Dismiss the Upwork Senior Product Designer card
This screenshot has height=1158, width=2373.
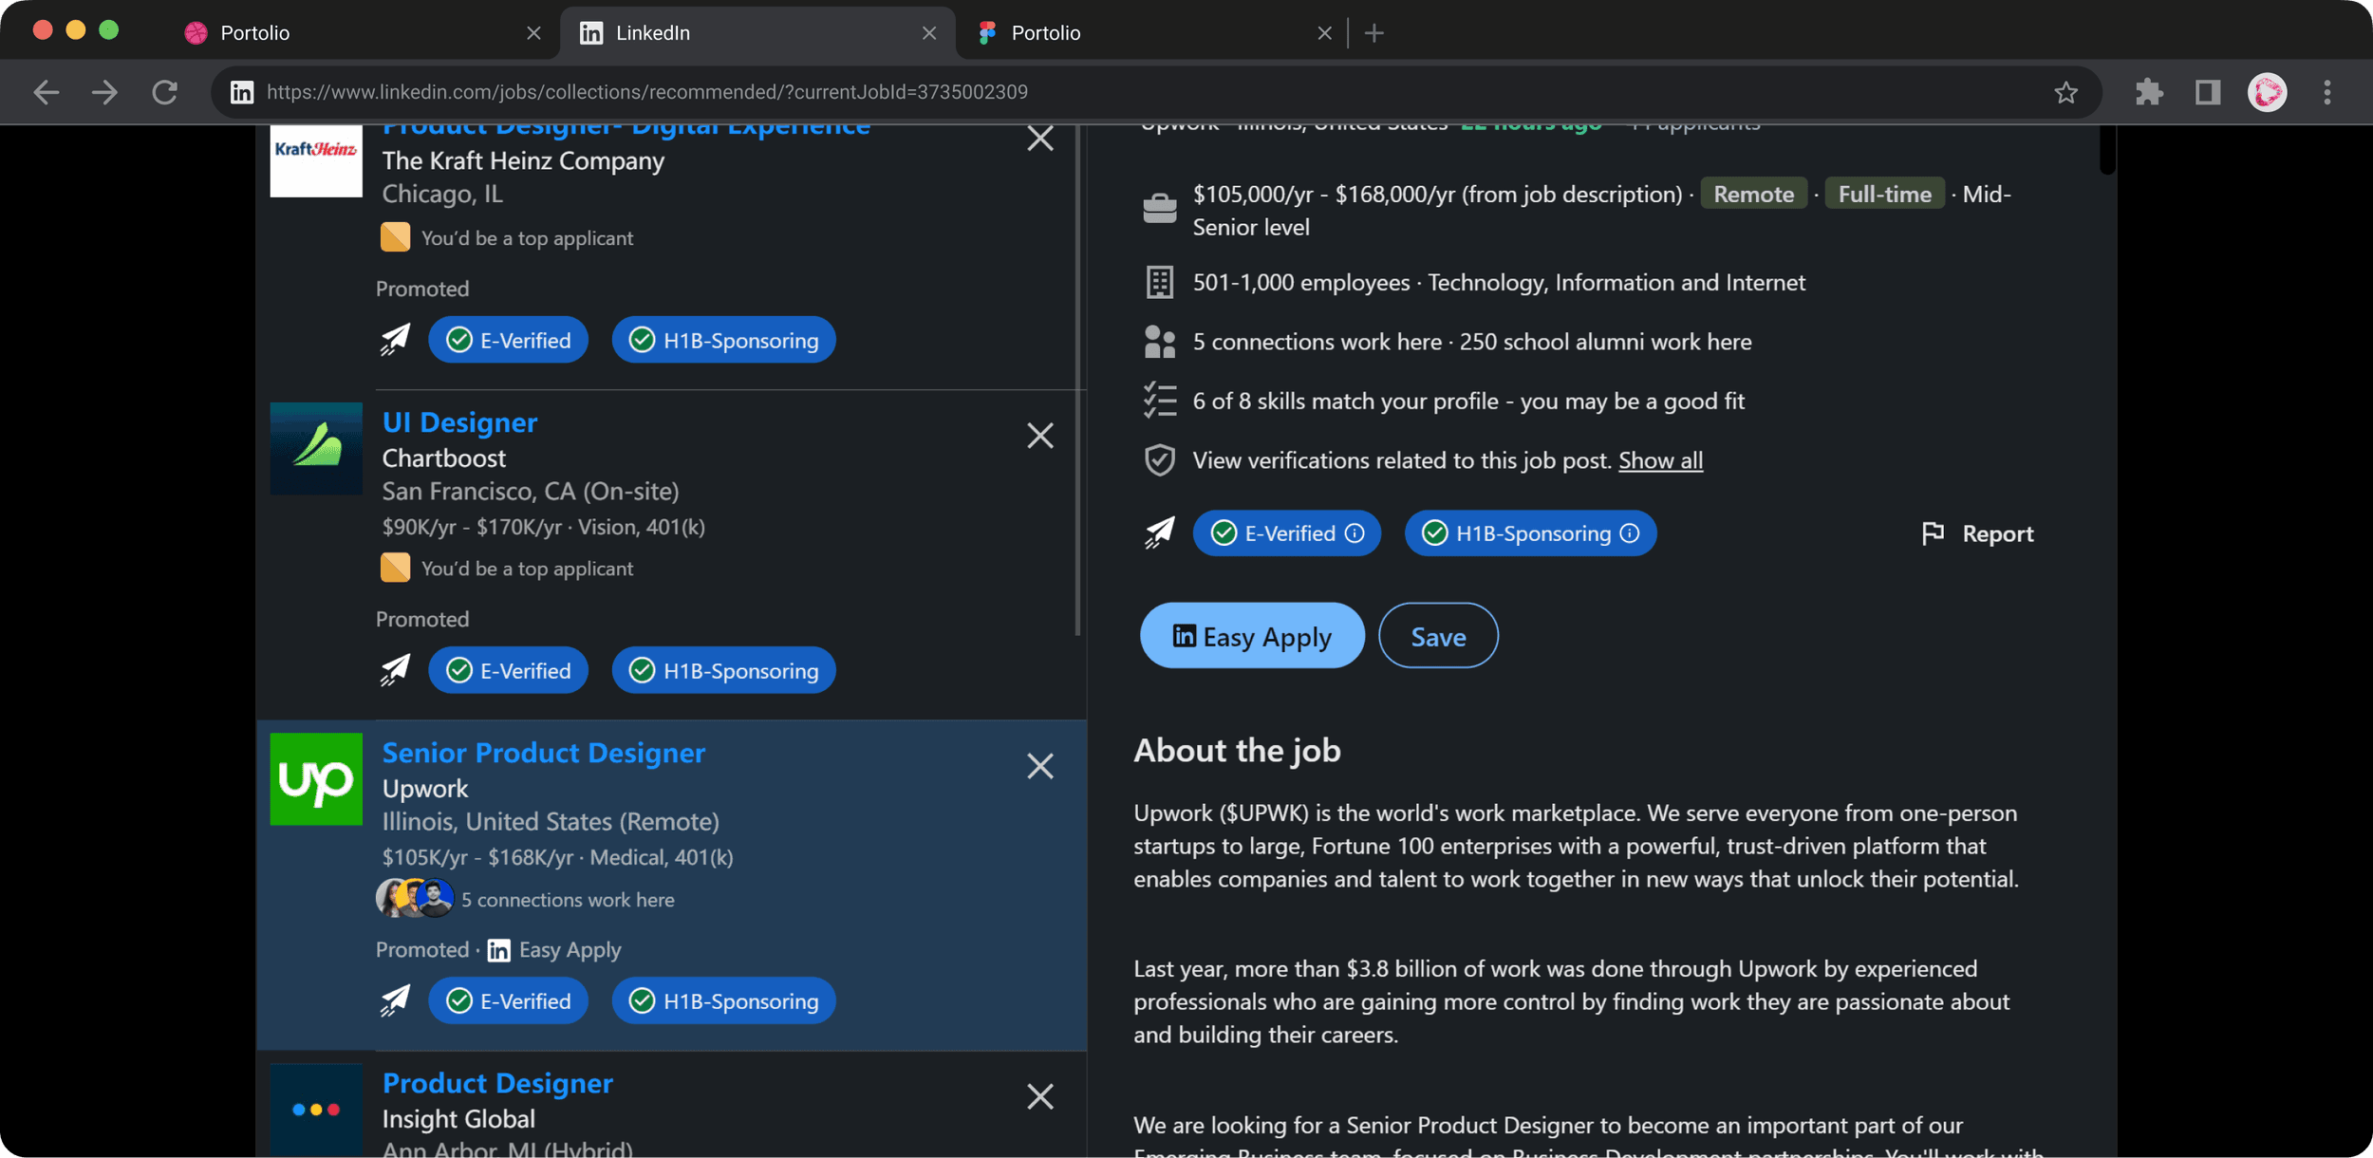(x=1039, y=766)
